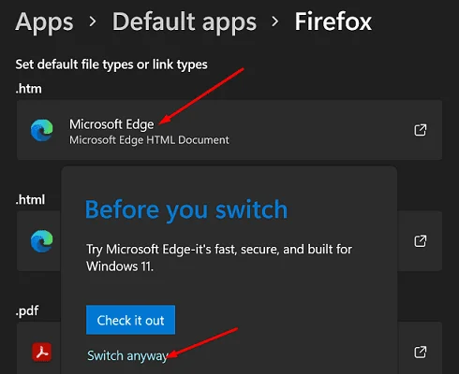The width and height of the screenshot is (459, 374).
Task: Choose the Switch anyway link
Action: coord(127,356)
